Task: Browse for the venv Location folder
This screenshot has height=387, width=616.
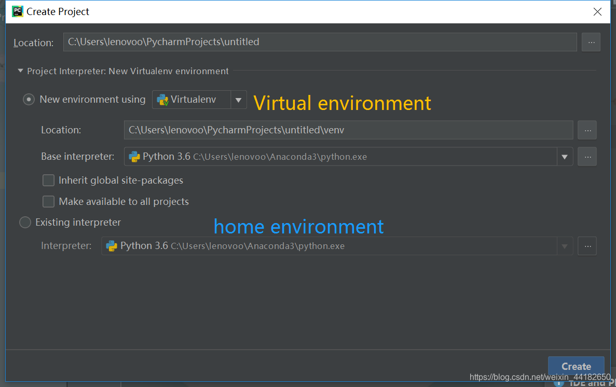Action: coord(587,130)
